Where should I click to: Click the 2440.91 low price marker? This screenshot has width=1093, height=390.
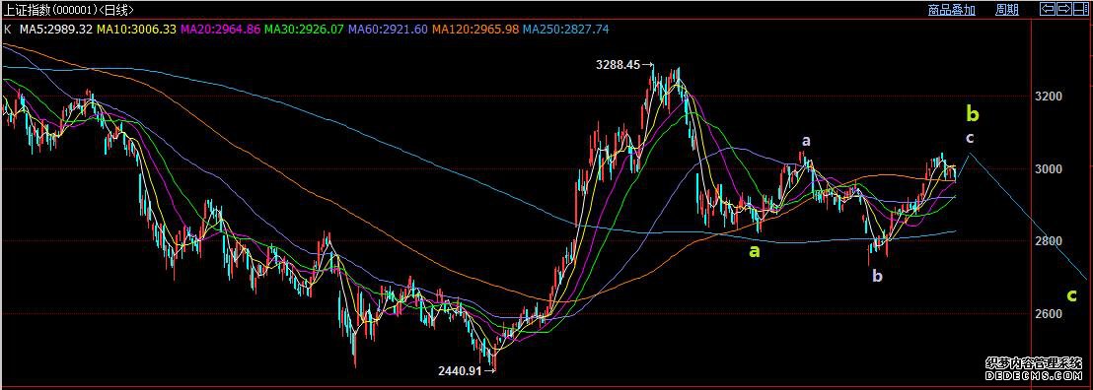pyautogui.click(x=460, y=371)
